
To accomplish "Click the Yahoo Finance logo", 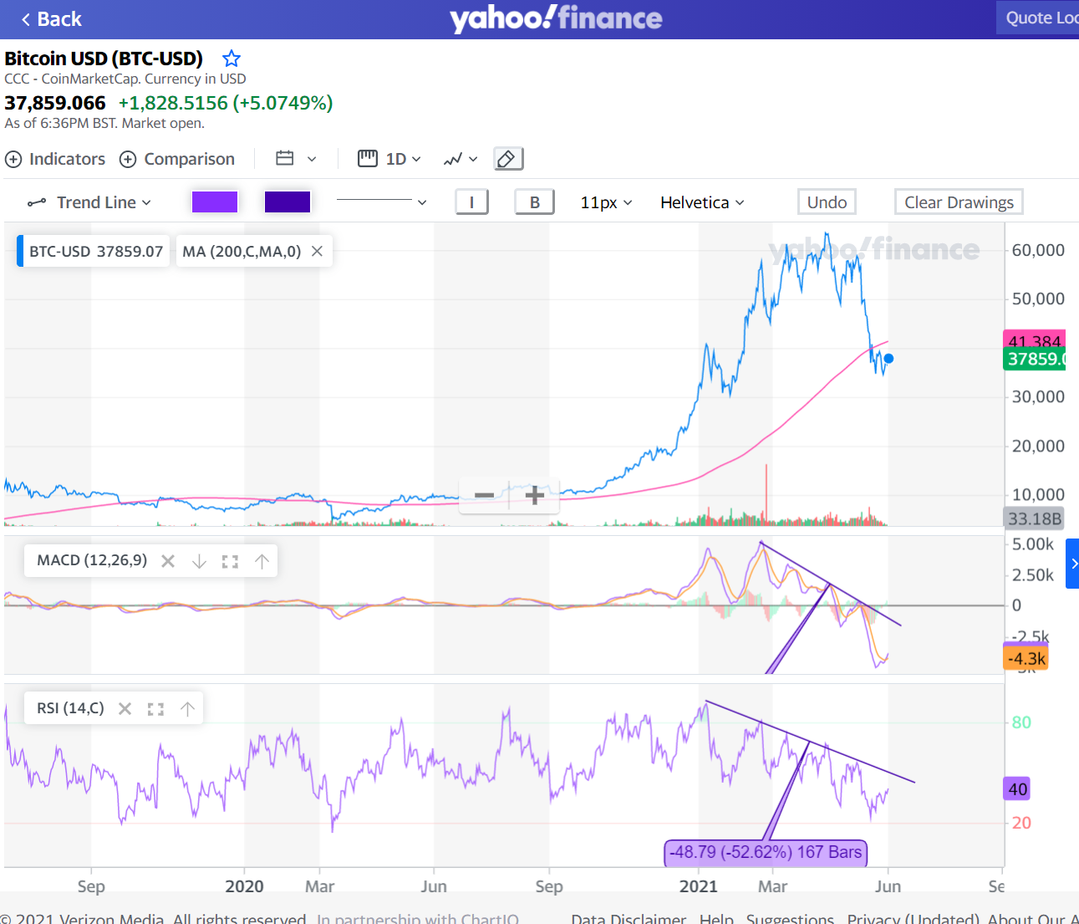I will pos(556,18).
